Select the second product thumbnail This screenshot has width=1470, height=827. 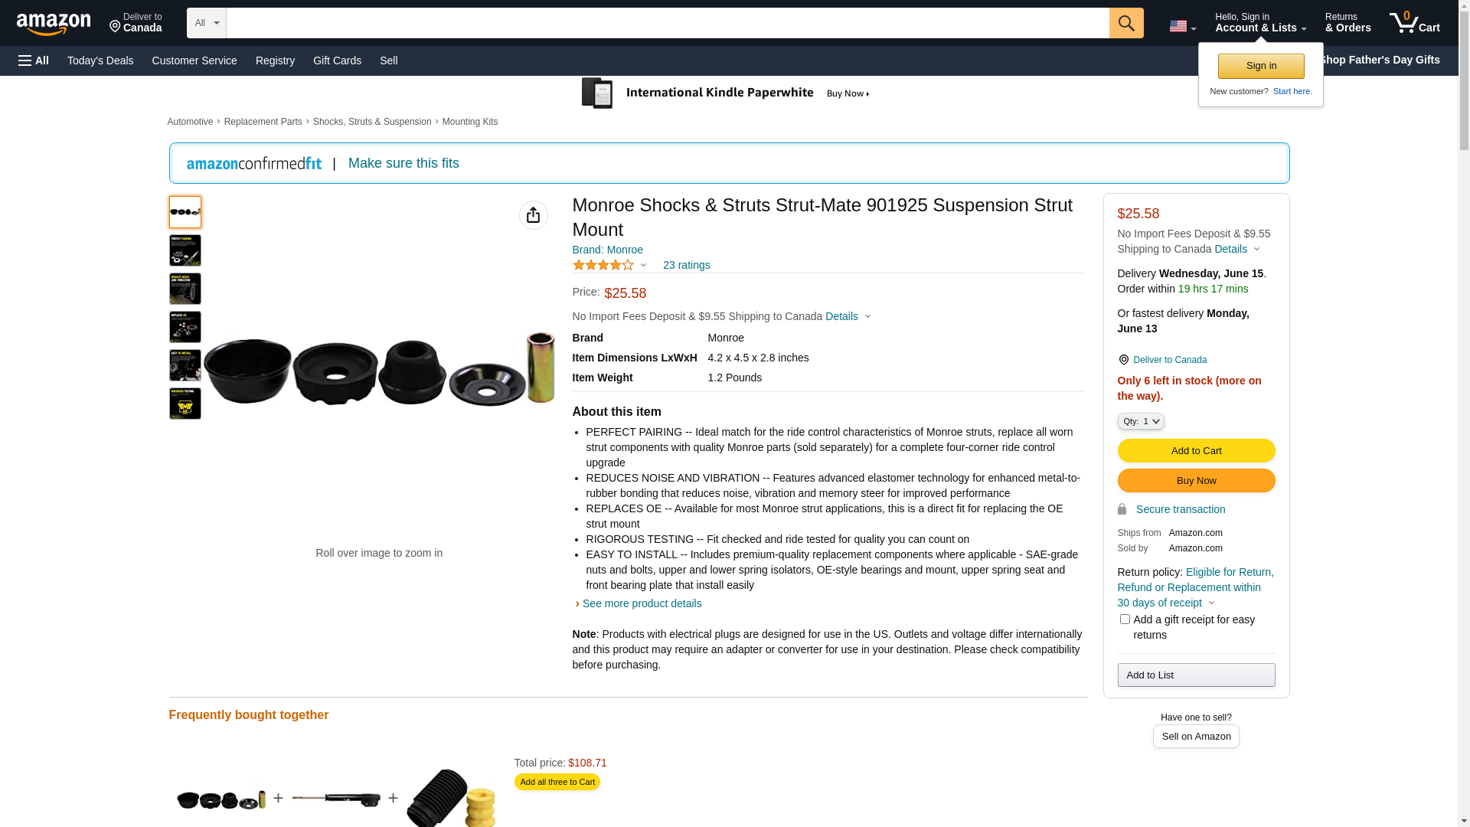[185, 250]
